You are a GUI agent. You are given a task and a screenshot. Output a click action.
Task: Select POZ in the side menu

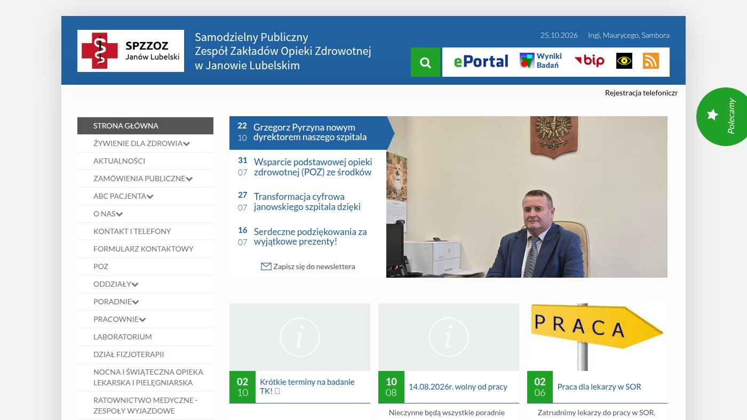point(145,266)
